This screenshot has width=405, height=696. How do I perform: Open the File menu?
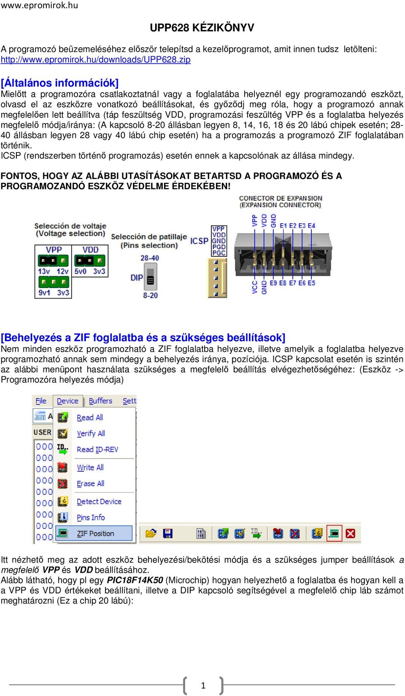coord(41,401)
